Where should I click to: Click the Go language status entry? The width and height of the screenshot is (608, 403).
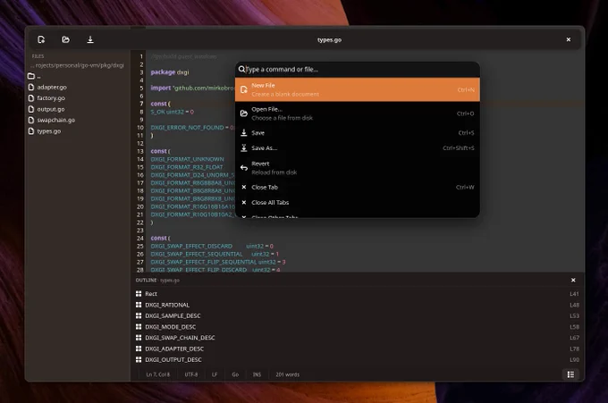(235, 374)
